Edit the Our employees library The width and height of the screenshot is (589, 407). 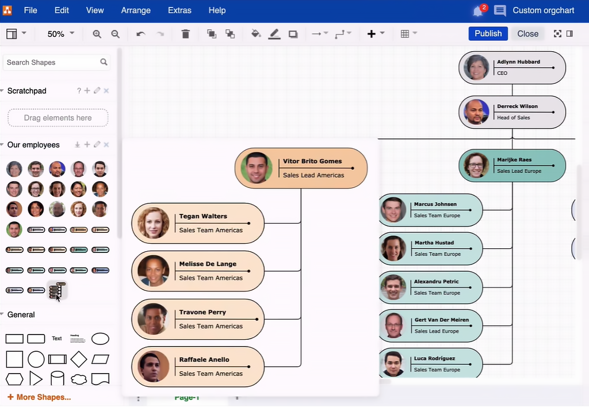97,144
